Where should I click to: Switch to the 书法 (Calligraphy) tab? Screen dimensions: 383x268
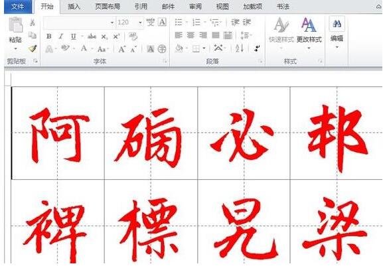tap(283, 7)
